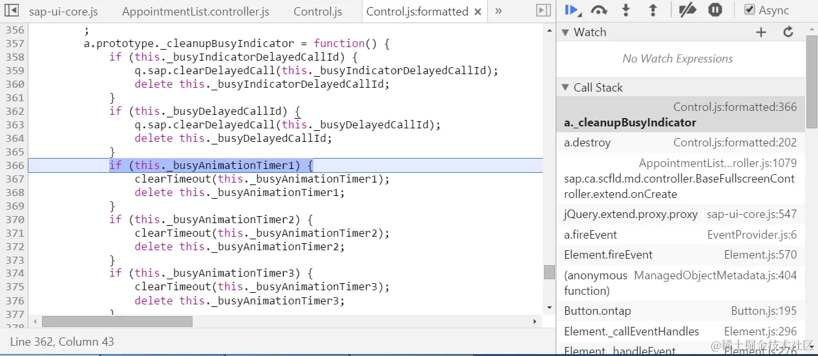Viewport: 818px width, 356px height.
Task: Click the sidebar vertical scrollbar thumb
Action: [x=812, y=83]
